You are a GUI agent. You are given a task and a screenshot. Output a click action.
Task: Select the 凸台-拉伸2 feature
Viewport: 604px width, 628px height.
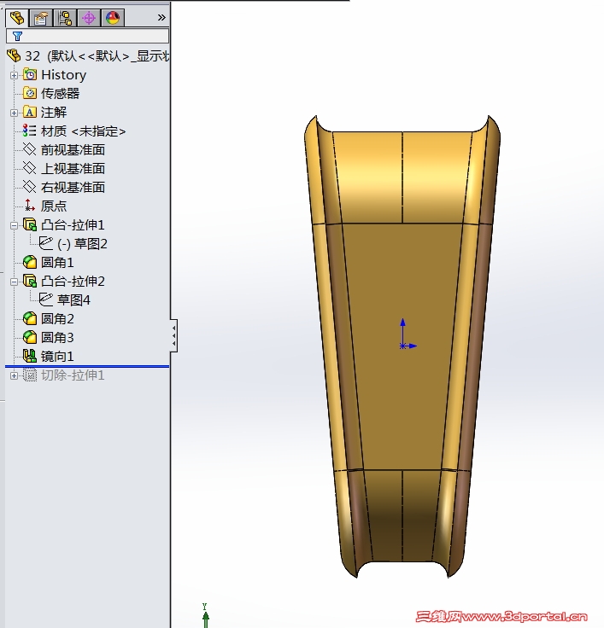(73, 282)
